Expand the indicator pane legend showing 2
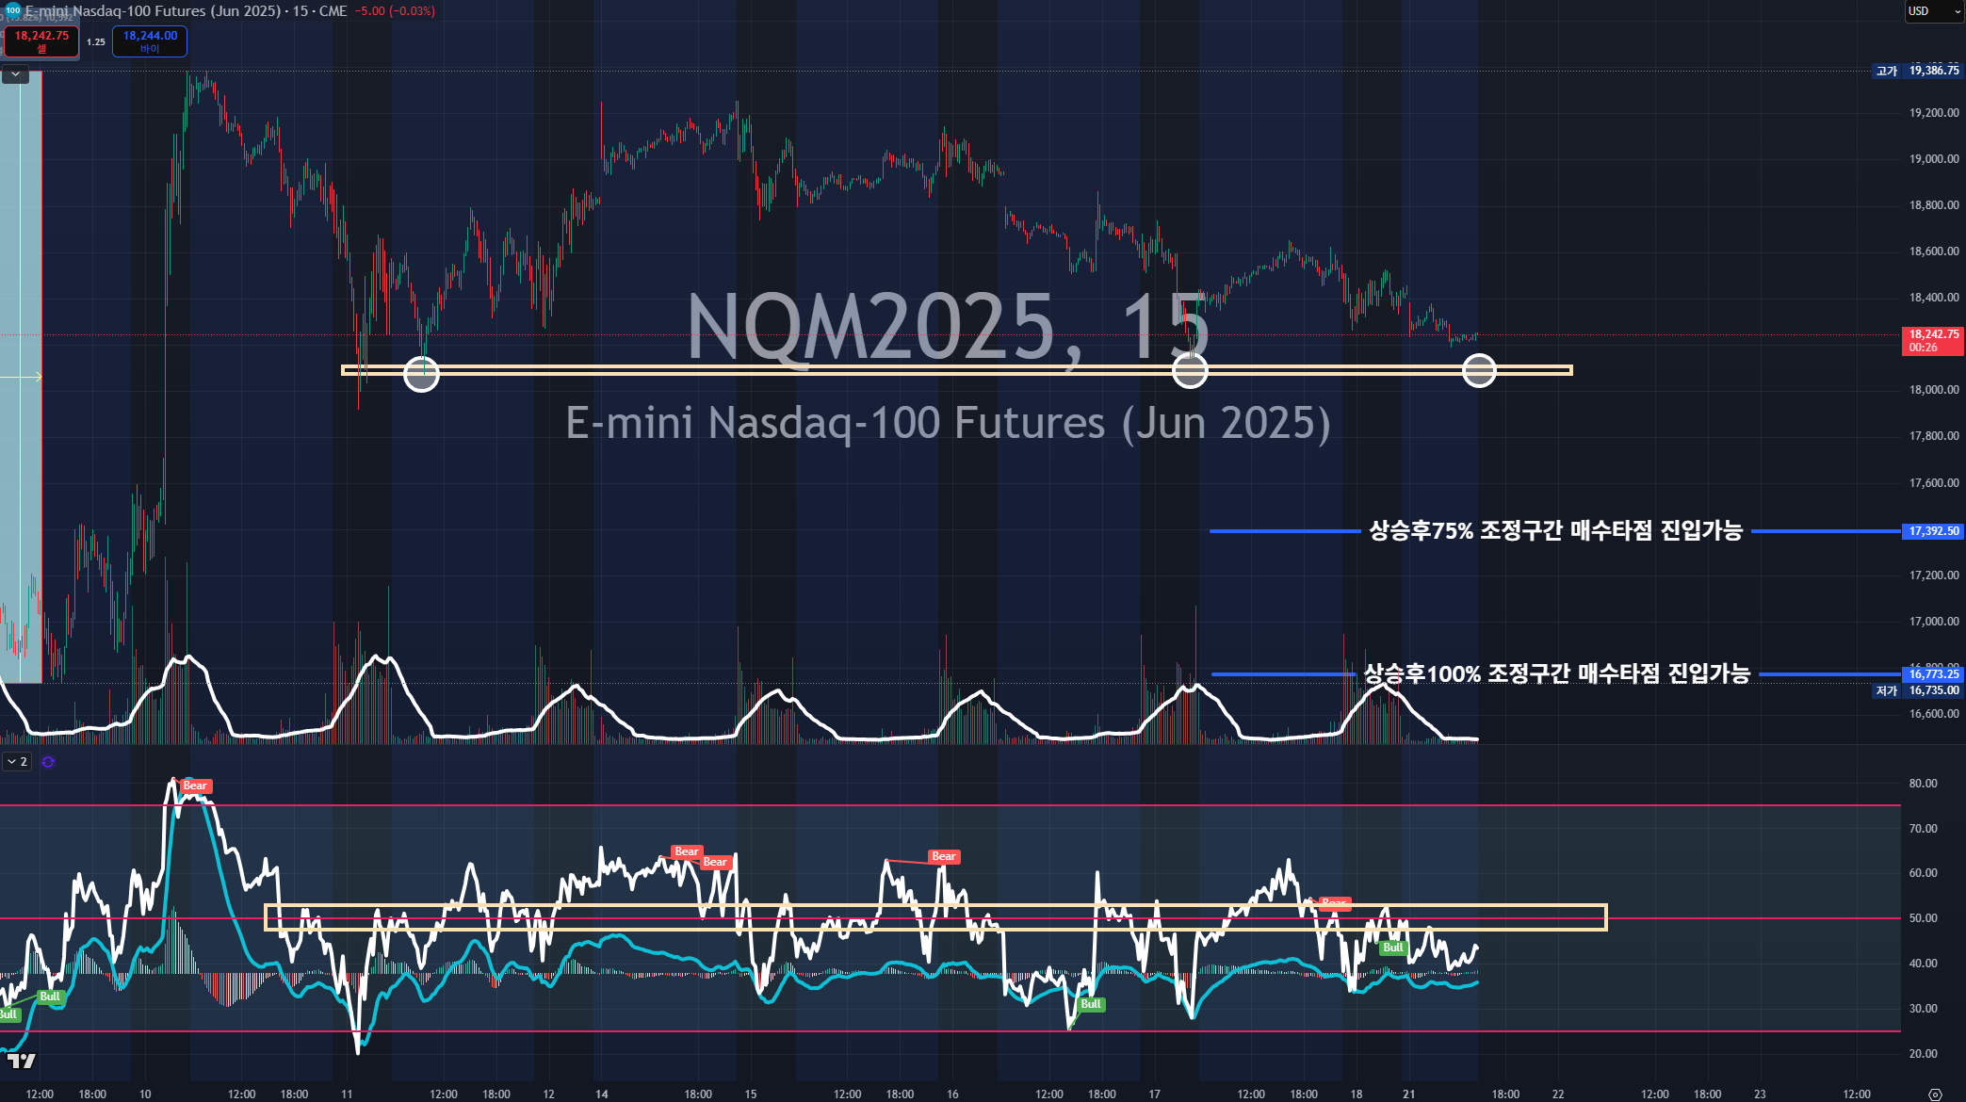The width and height of the screenshot is (1966, 1102). pos(17,761)
